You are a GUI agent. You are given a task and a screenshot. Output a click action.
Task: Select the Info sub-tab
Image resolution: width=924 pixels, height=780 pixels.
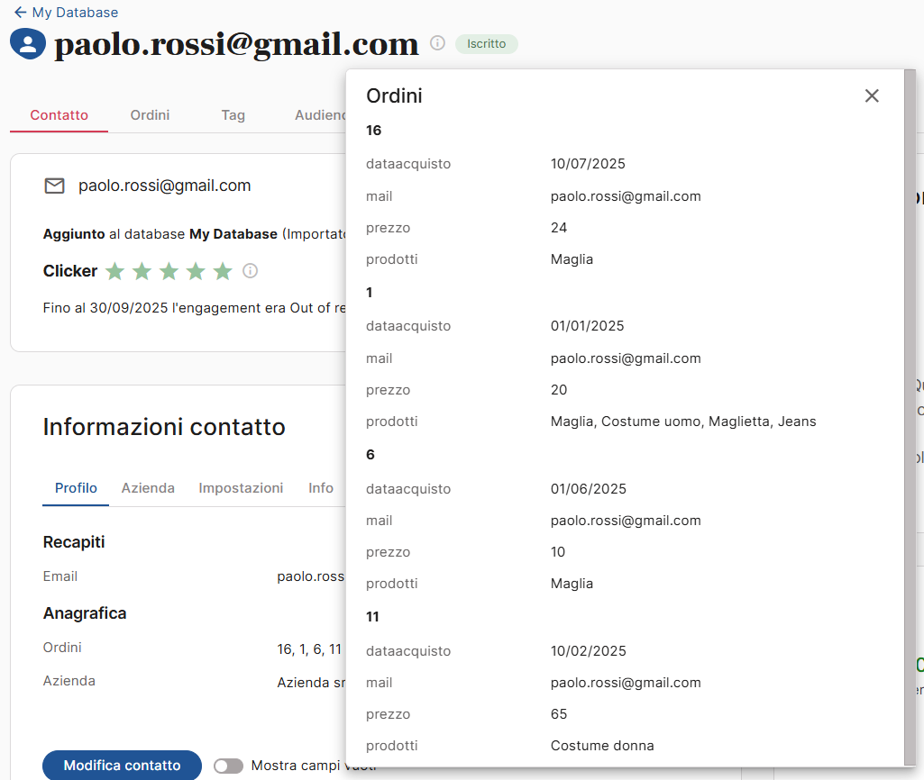point(321,488)
